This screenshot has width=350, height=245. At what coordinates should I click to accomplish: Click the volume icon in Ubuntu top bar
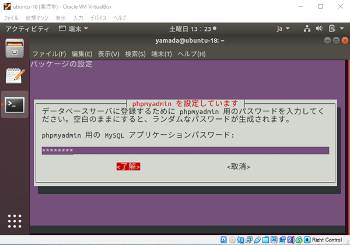pyautogui.click(x=319, y=29)
